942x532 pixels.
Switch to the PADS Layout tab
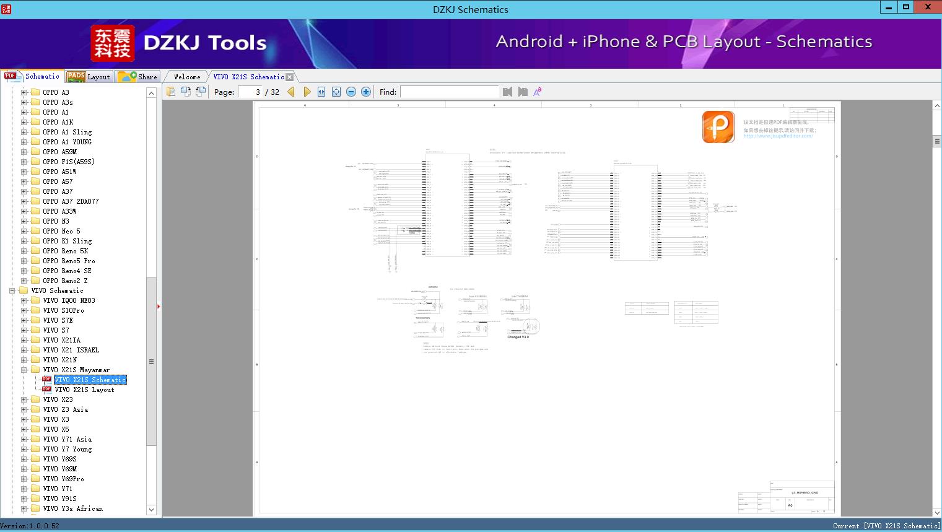89,77
